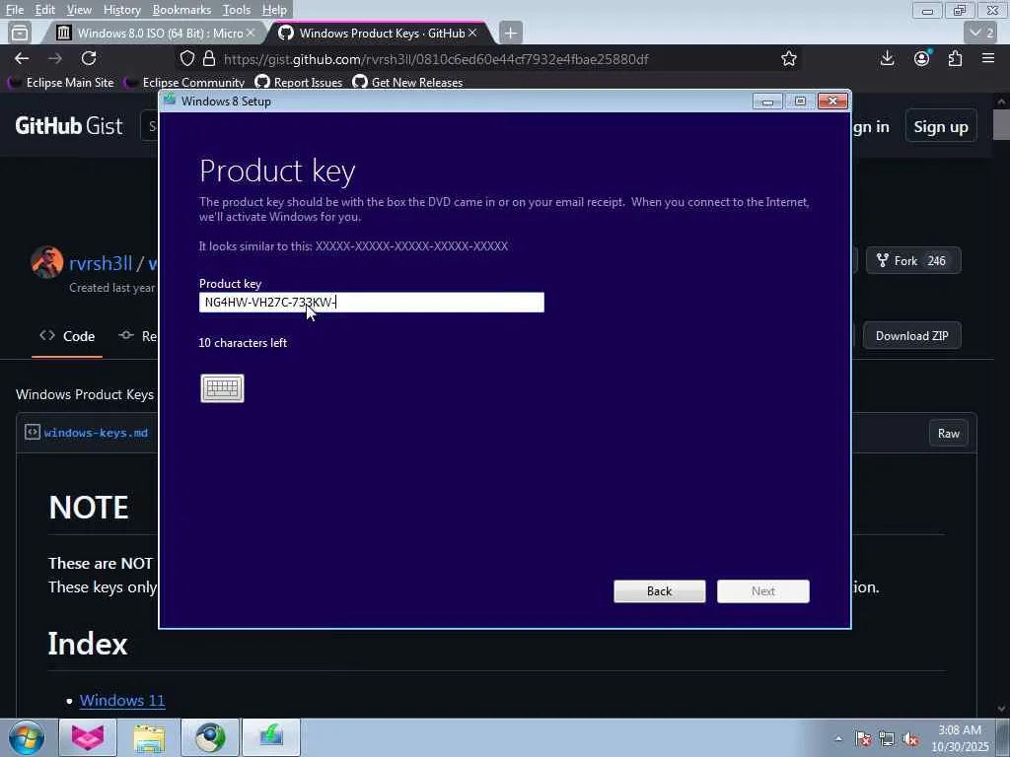Open the History menu
This screenshot has width=1010, height=757.
click(121, 10)
